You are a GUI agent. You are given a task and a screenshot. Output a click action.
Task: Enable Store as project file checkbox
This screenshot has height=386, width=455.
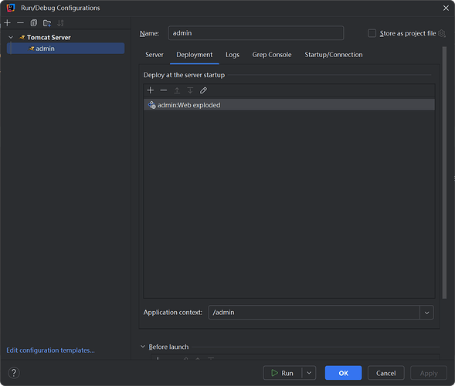point(372,33)
